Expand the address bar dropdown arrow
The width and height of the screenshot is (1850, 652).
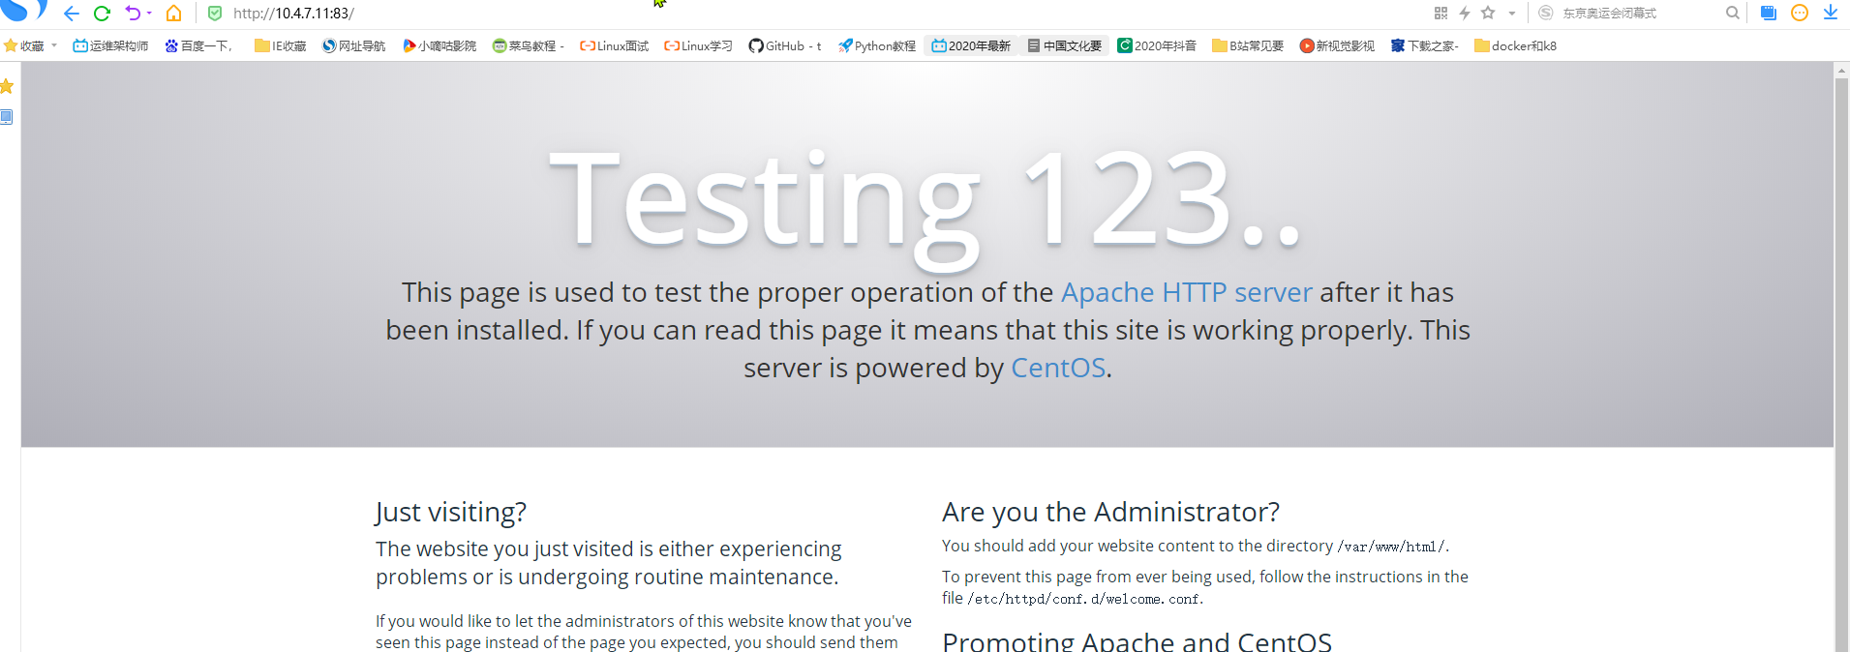tap(1512, 14)
